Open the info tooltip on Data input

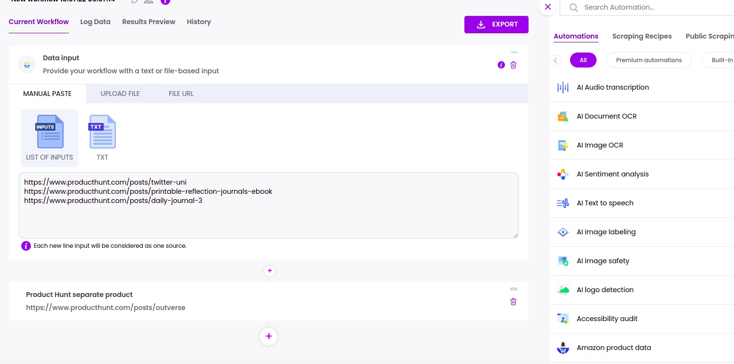click(x=501, y=65)
